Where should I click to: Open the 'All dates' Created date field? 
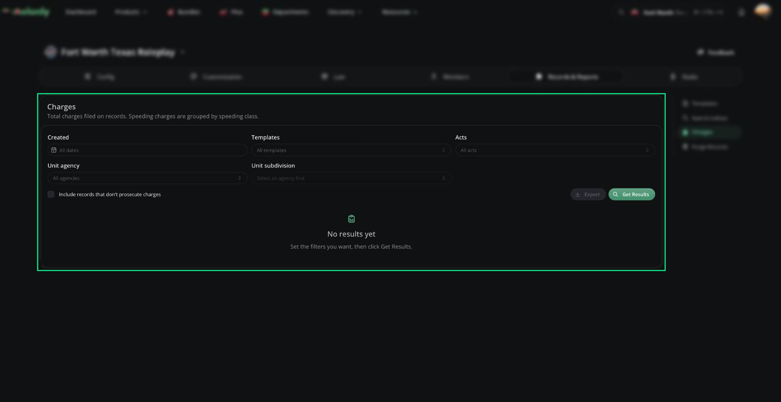click(147, 150)
